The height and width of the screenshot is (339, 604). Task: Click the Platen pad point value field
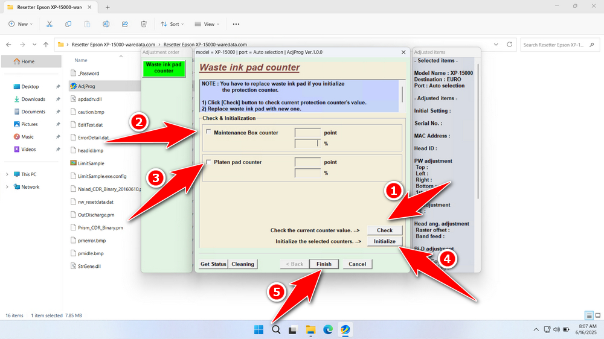(x=307, y=162)
